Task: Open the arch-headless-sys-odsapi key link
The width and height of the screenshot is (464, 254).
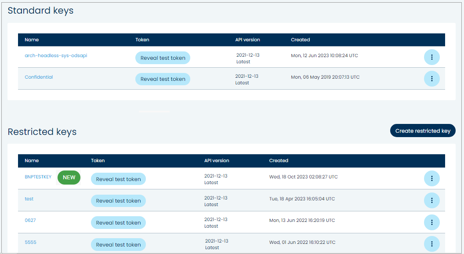Action: tap(56, 55)
